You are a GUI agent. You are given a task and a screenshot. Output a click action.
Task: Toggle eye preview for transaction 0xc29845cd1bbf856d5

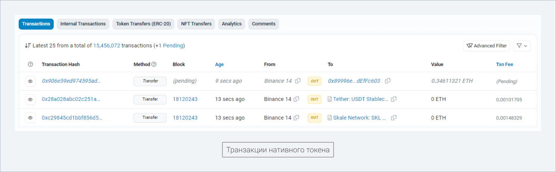[x=31, y=118]
